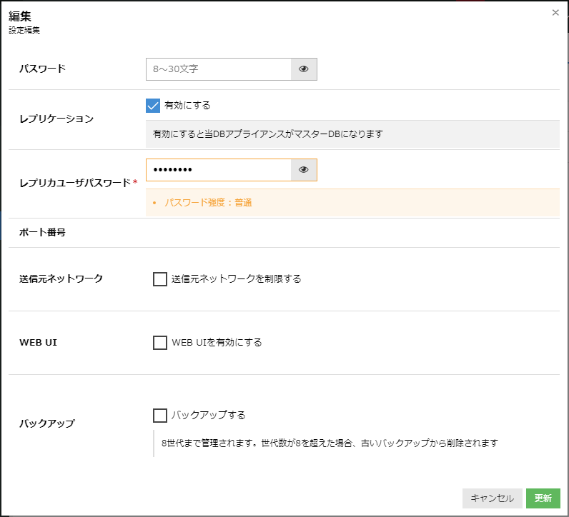The height and width of the screenshot is (517, 569).
Task: Click the WEB UIを有効にする label text
Action: tap(217, 343)
